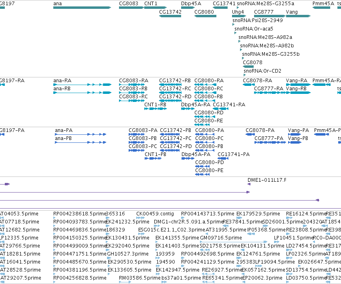
Task: Click the CNT1-RB transcript label
Action: click(x=155, y=105)
